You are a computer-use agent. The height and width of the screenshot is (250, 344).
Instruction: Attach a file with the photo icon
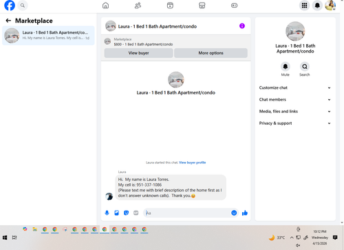tap(116, 213)
